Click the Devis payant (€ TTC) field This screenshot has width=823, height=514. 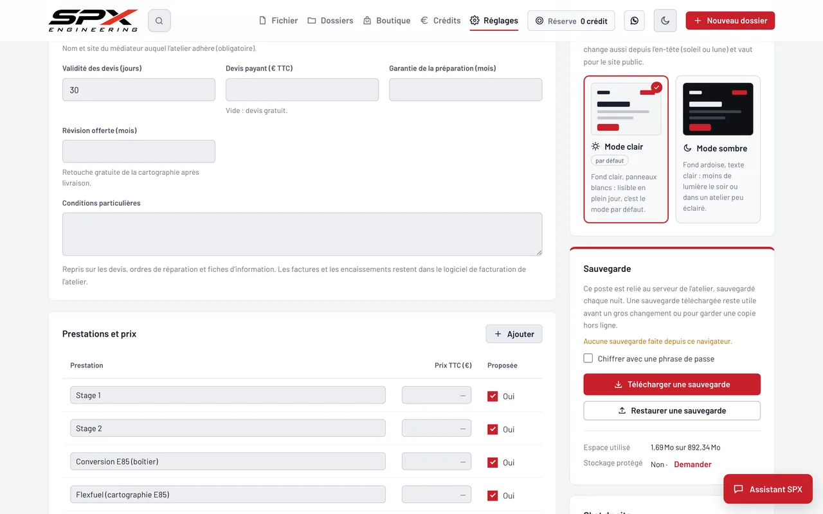pos(302,90)
